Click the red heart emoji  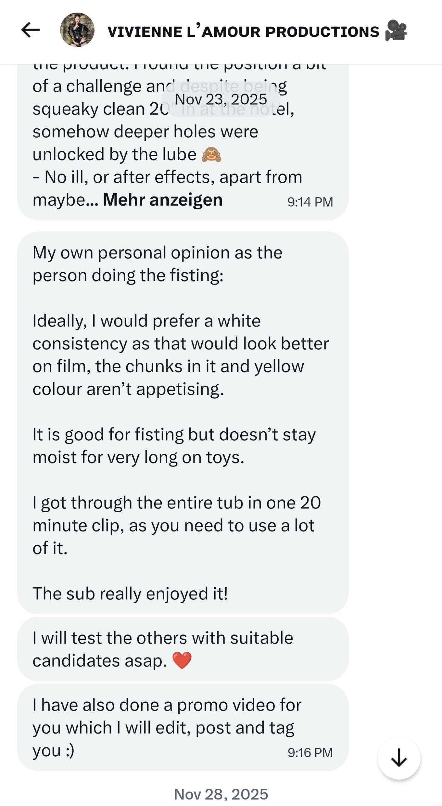(x=182, y=661)
